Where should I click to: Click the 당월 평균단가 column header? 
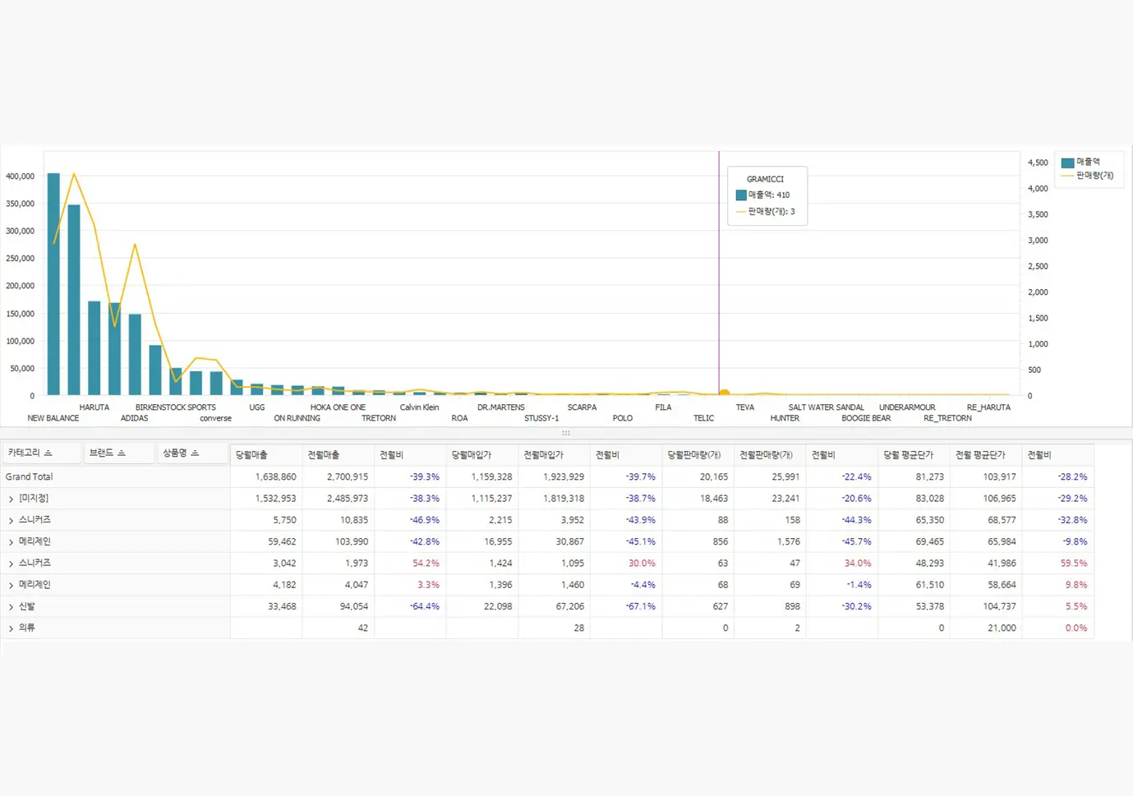coord(909,455)
